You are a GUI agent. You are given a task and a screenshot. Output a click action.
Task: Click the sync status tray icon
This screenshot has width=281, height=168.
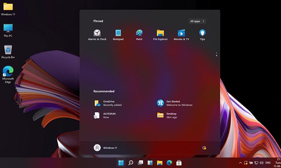click(246, 163)
